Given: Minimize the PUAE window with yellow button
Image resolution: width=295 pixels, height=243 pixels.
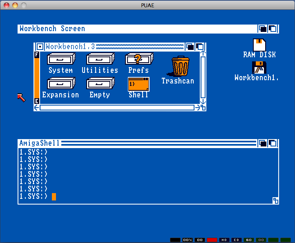Looking at the screenshot, I should 15,5.
